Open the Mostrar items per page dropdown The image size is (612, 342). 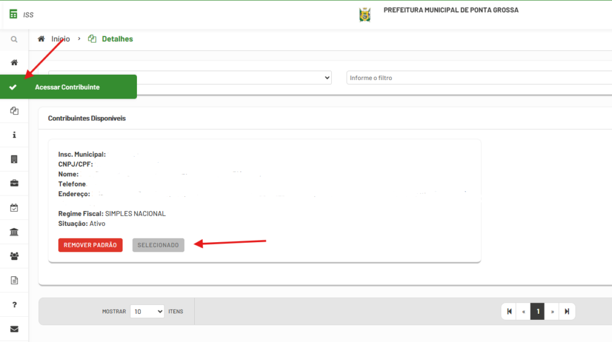coord(147,312)
